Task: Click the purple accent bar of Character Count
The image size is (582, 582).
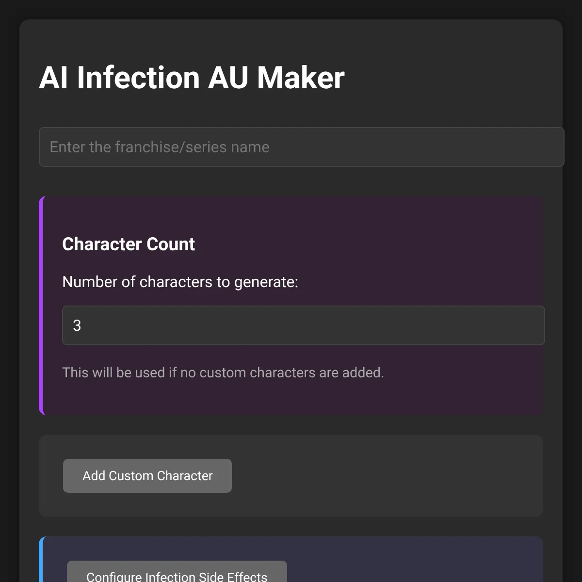Action: (41, 306)
